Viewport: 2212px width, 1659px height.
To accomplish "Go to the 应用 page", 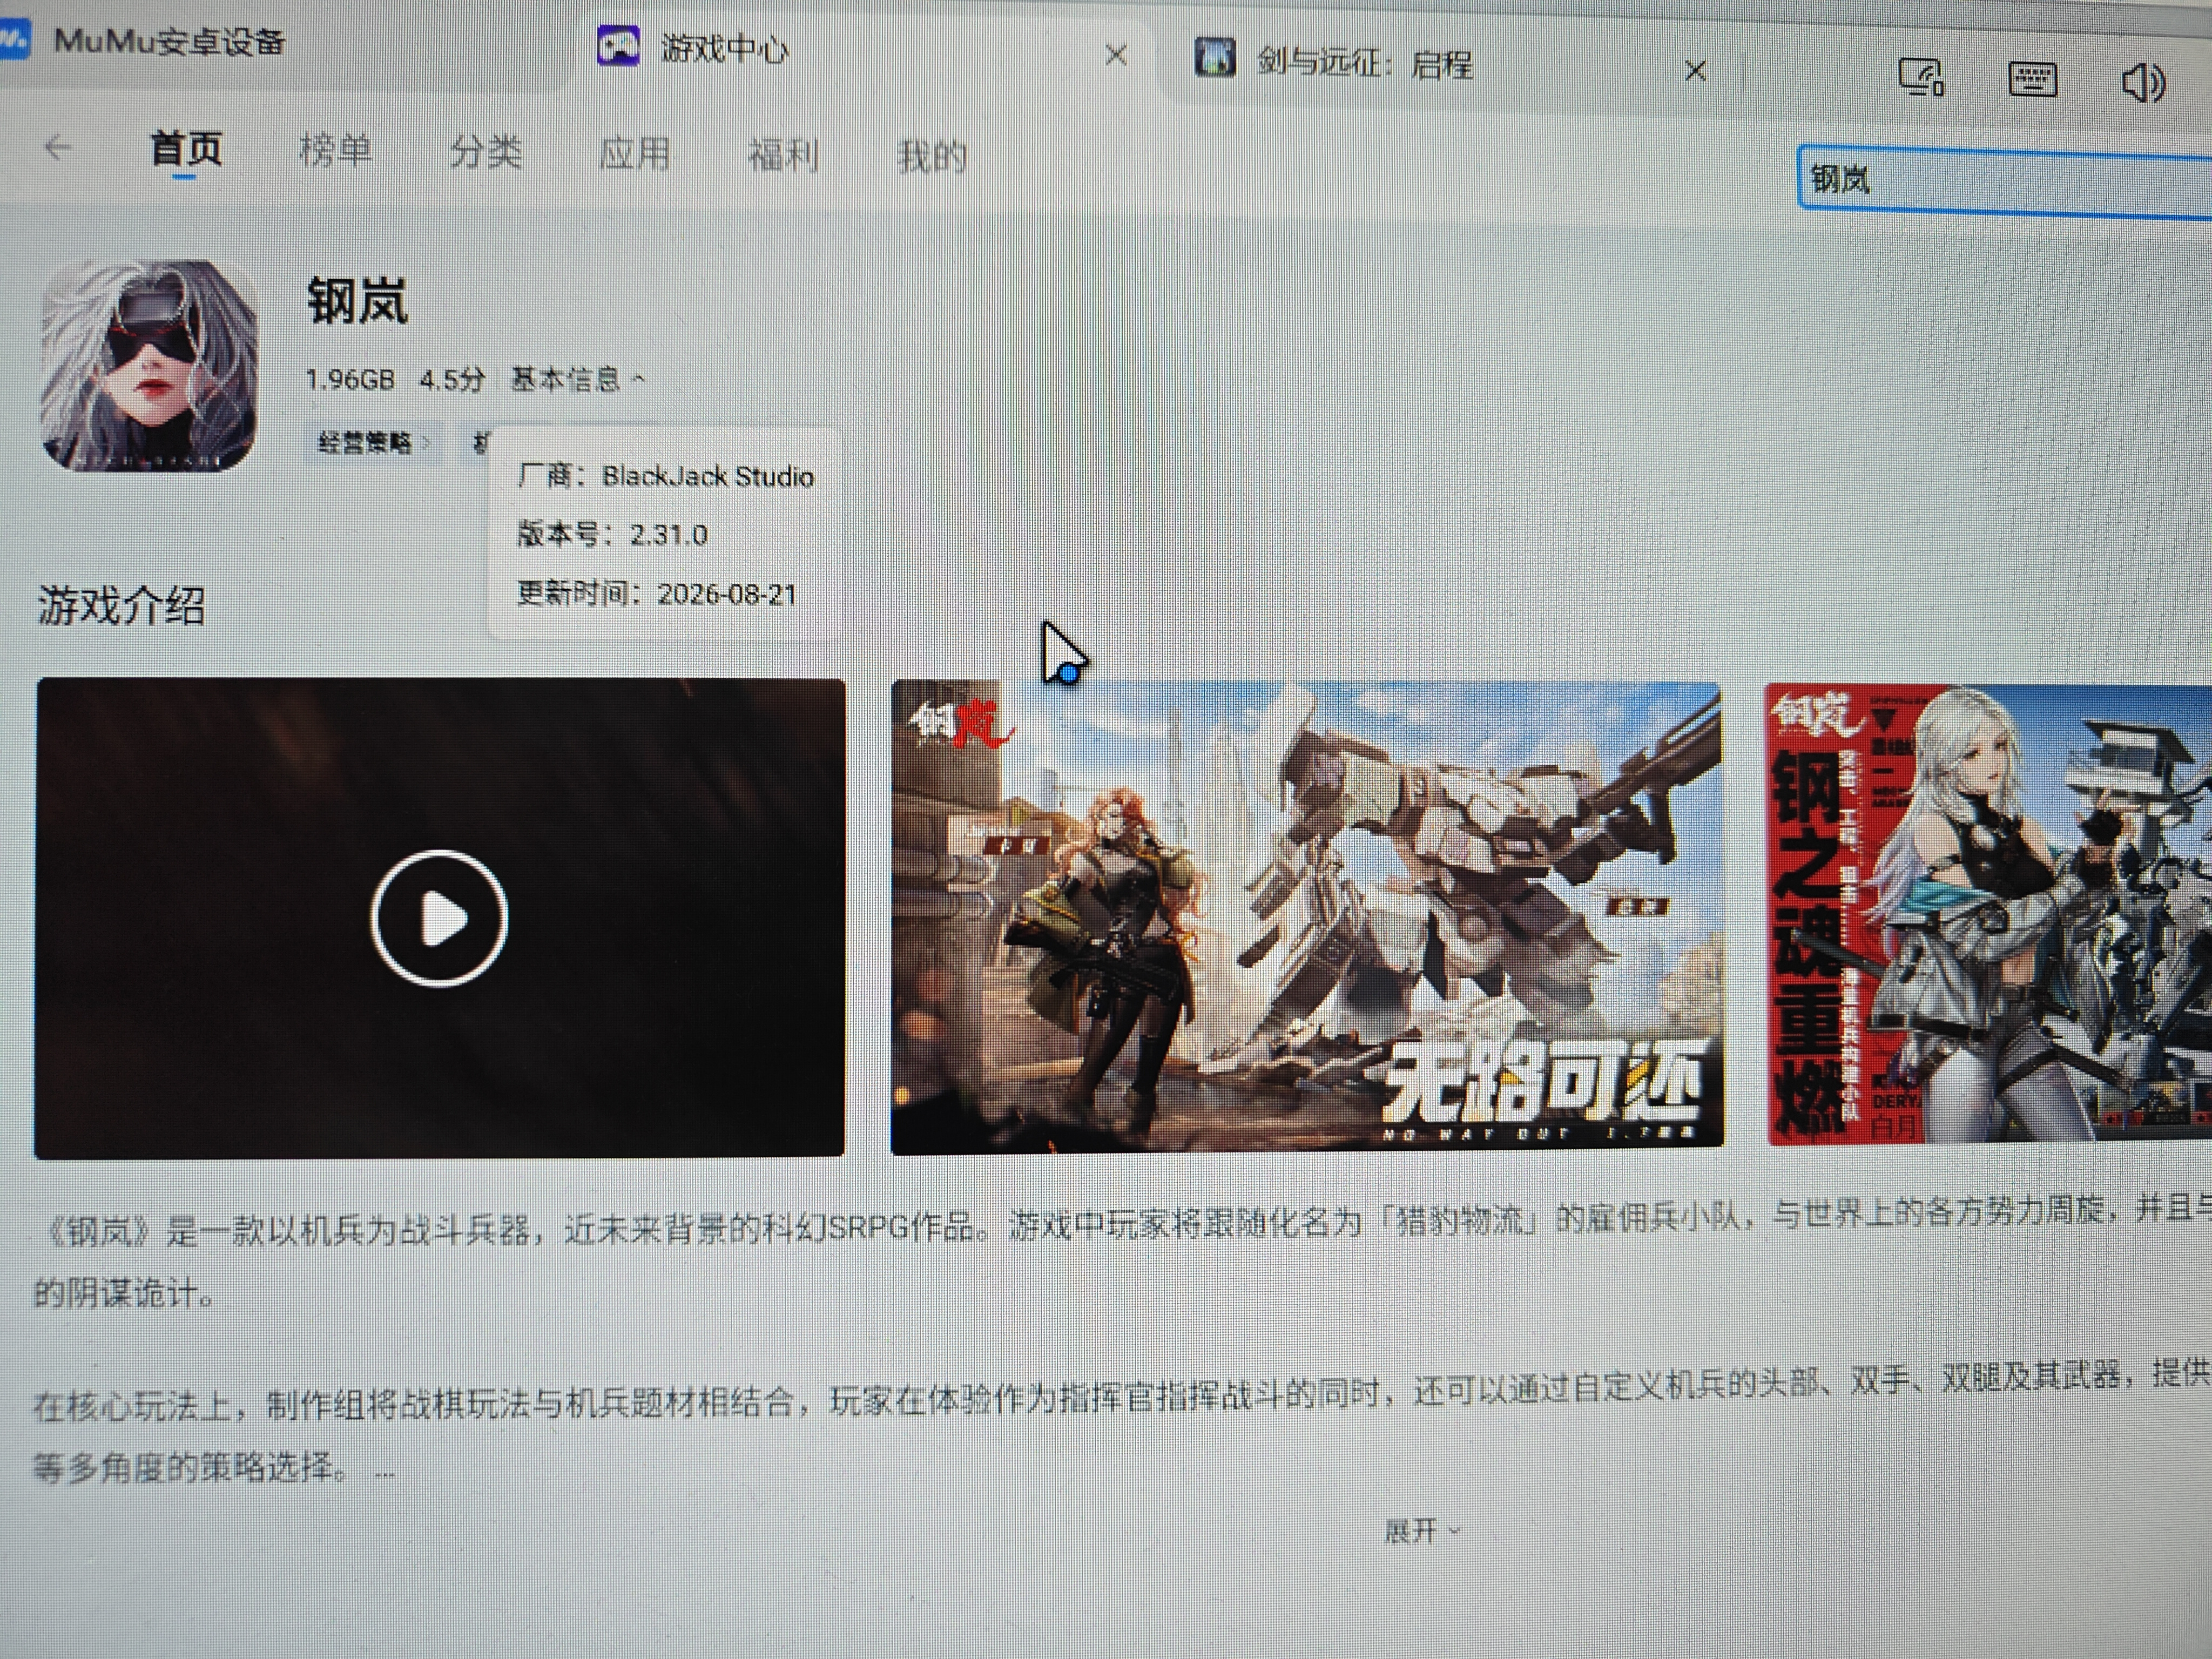I will (x=634, y=154).
